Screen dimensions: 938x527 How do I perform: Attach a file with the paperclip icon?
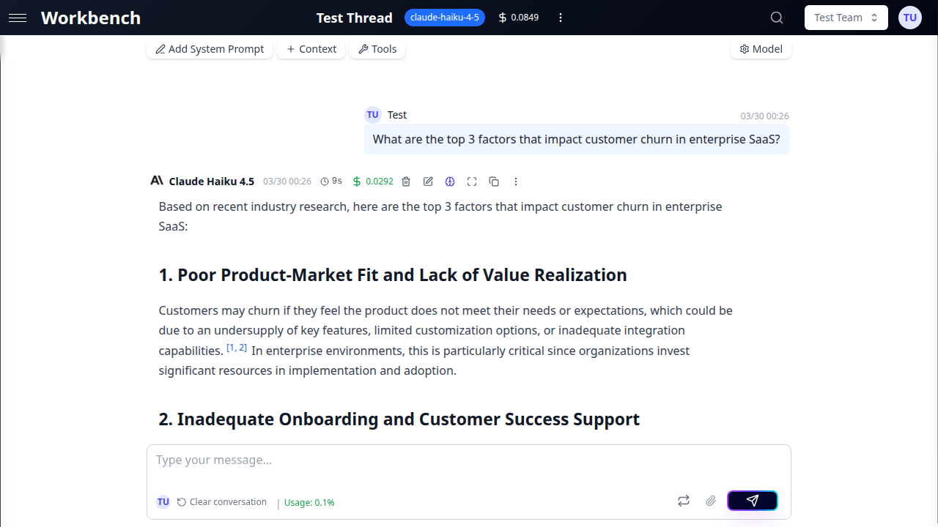tap(710, 501)
